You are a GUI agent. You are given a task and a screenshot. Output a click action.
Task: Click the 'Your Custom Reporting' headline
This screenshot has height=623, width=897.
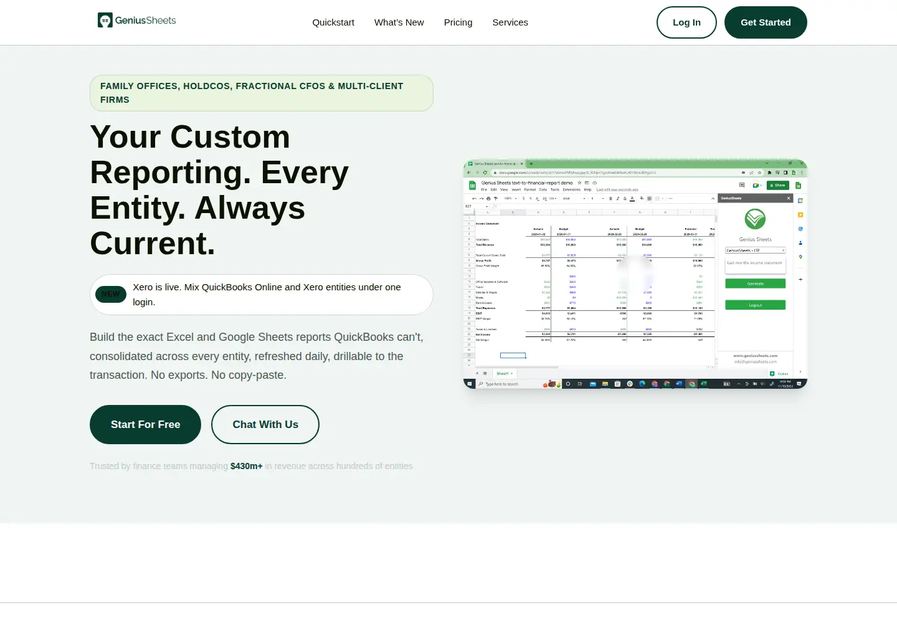[x=219, y=190]
